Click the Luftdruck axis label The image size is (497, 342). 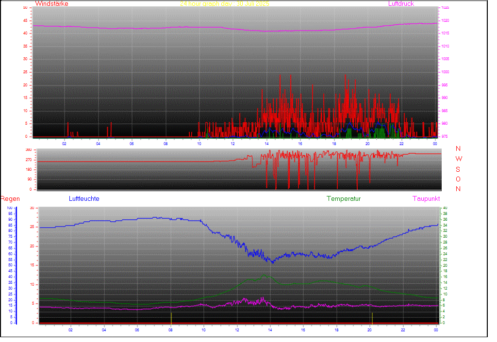point(401,4)
